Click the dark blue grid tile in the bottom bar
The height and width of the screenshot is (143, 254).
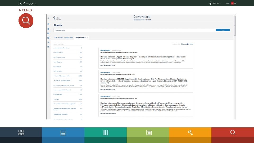[x=21, y=133]
